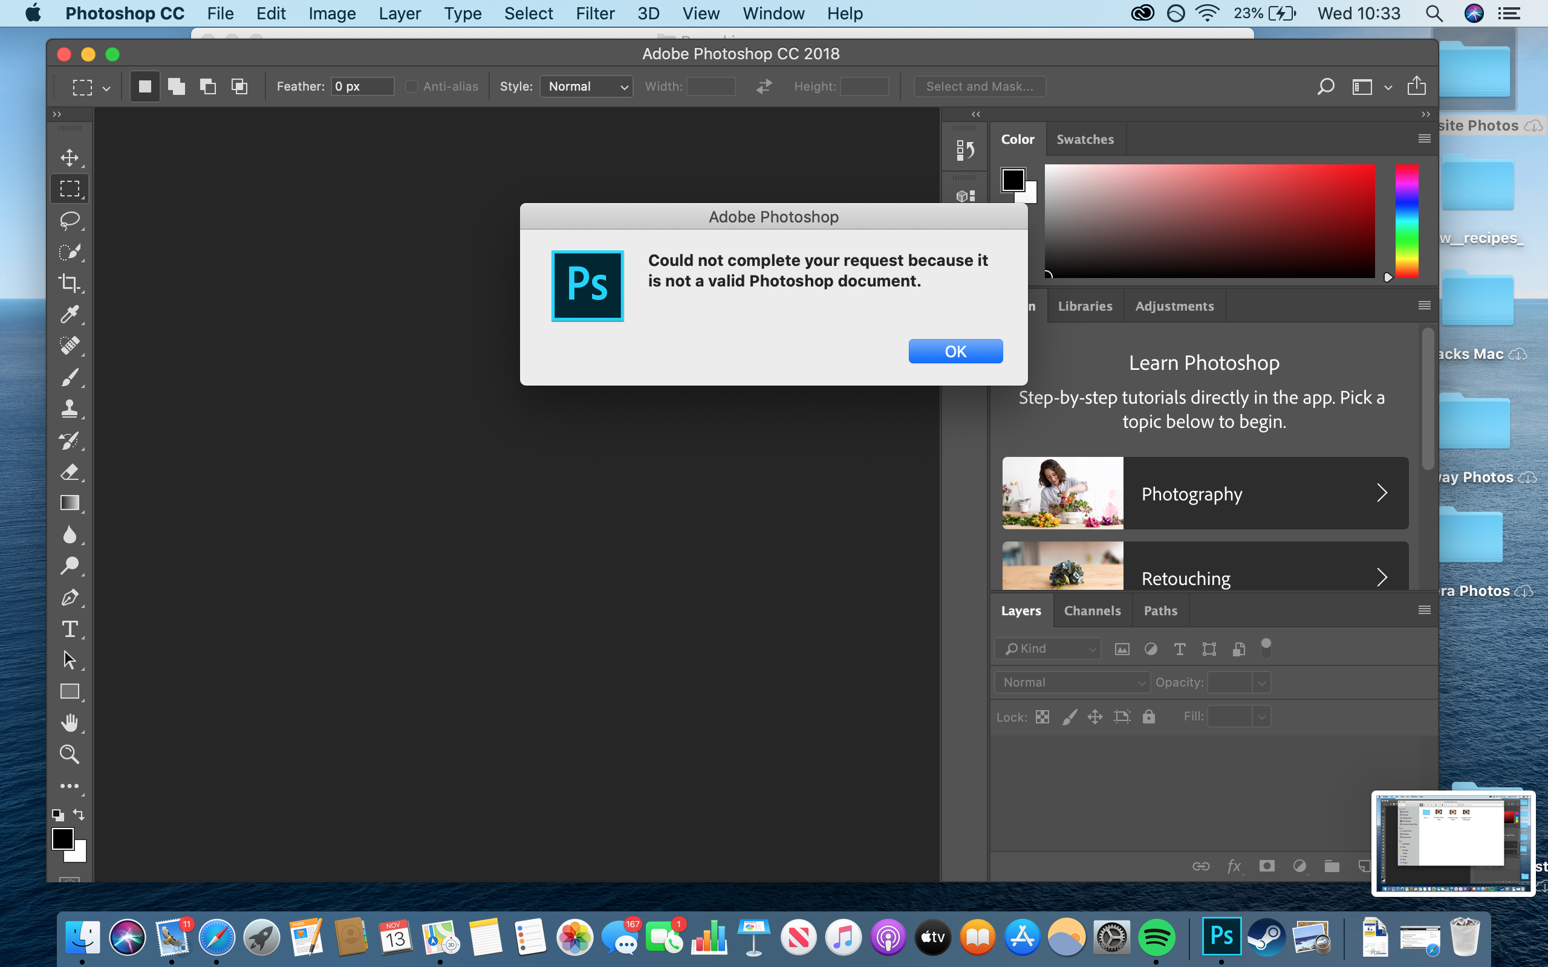
Task: Toggle lock position in the Layers panel
Action: (x=1094, y=716)
